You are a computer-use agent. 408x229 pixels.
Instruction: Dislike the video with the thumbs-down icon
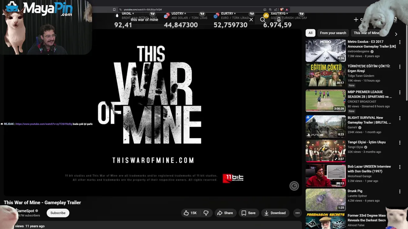pyautogui.click(x=206, y=213)
